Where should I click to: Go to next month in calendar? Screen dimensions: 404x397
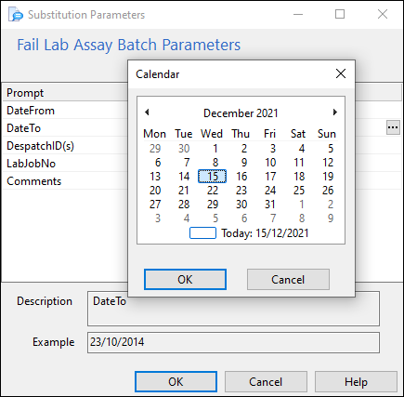[335, 112]
